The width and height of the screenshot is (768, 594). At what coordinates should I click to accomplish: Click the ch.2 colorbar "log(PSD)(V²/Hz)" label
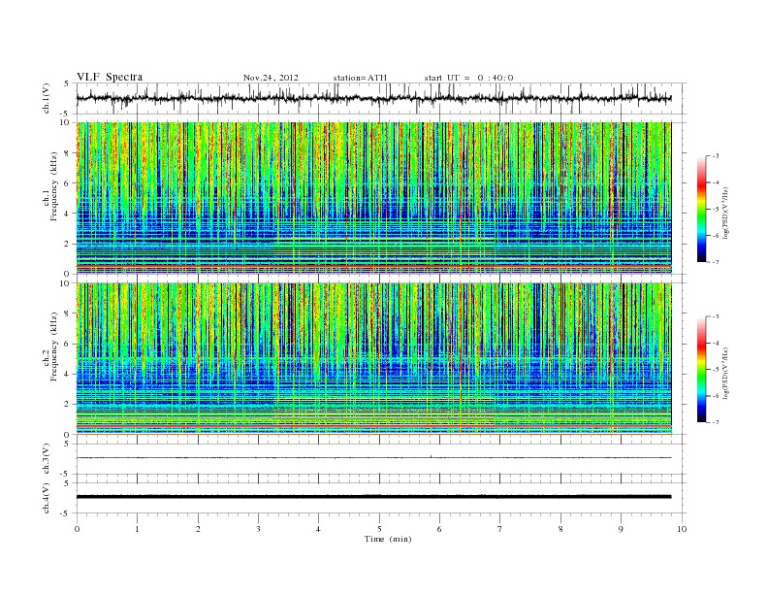(725, 373)
